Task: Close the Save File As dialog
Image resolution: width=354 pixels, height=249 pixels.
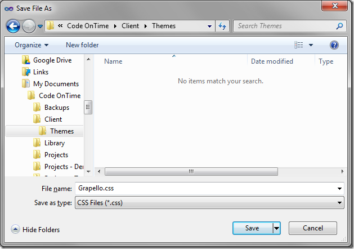Action: pyautogui.click(x=335, y=6)
